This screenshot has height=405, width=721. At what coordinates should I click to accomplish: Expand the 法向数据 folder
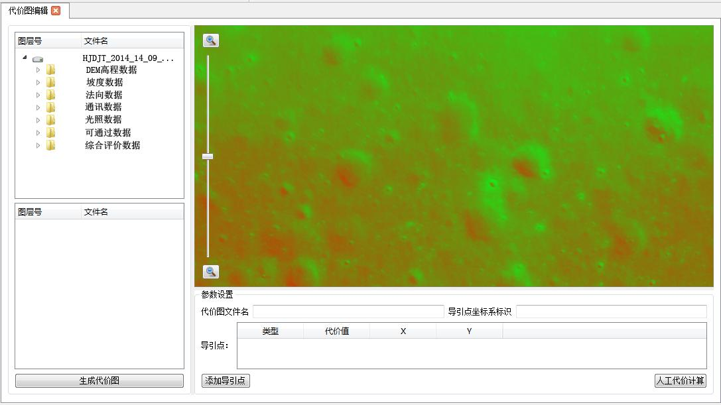(38, 95)
